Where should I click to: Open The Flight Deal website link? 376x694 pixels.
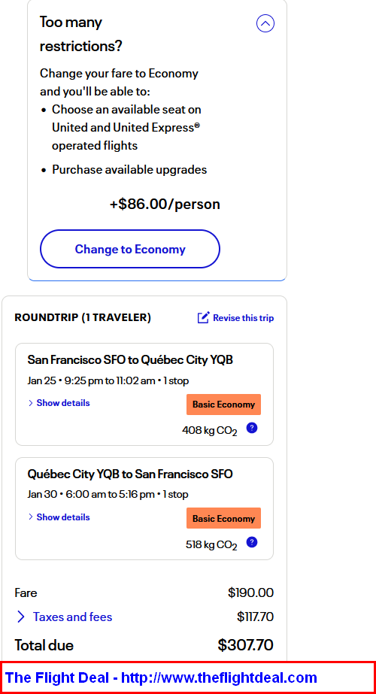[161, 677]
